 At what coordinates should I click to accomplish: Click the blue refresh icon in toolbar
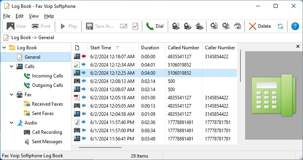click(280, 26)
